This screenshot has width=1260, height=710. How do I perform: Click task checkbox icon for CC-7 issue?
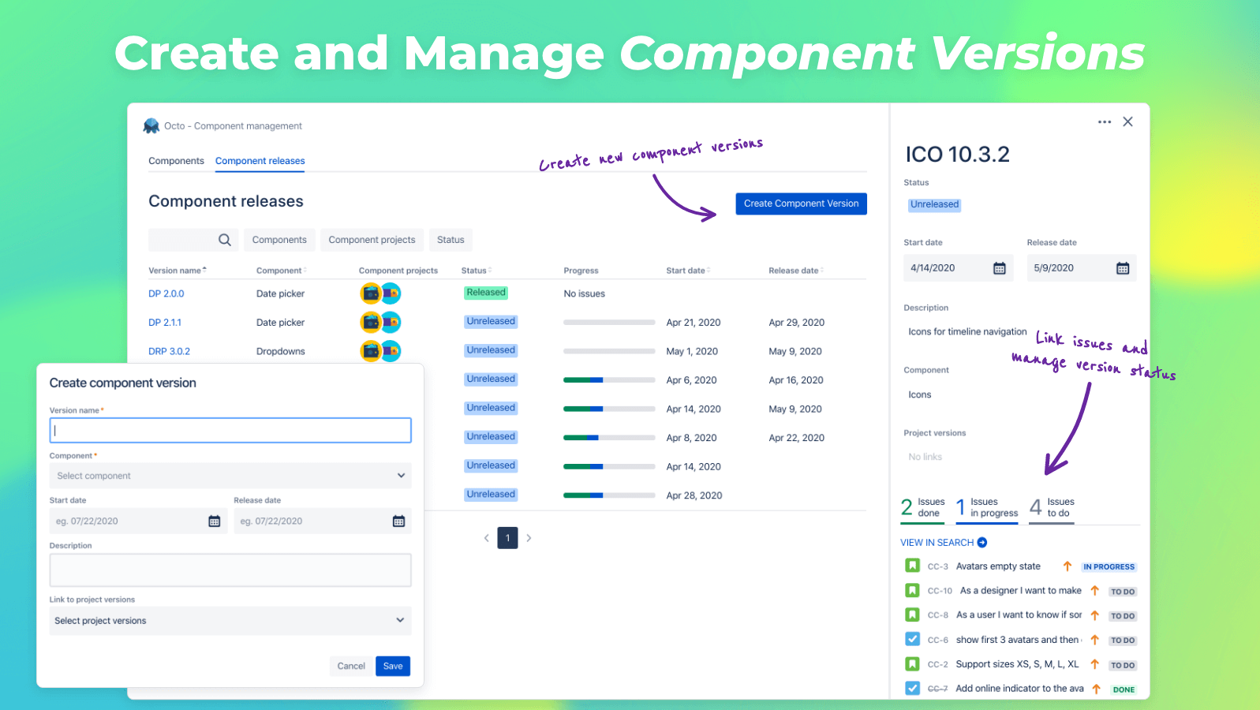(913, 688)
